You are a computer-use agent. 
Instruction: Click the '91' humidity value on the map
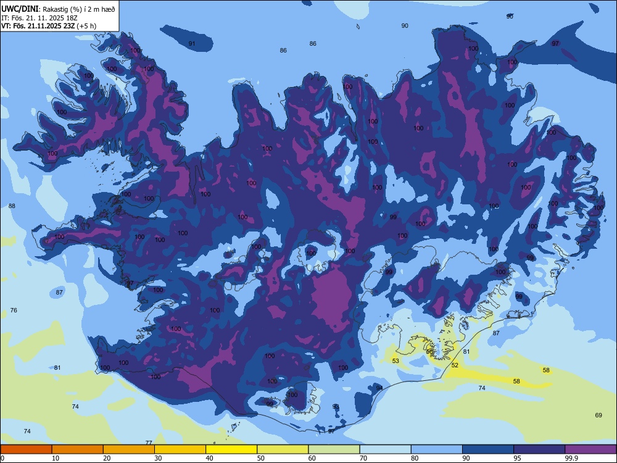[x=192, y=44]
